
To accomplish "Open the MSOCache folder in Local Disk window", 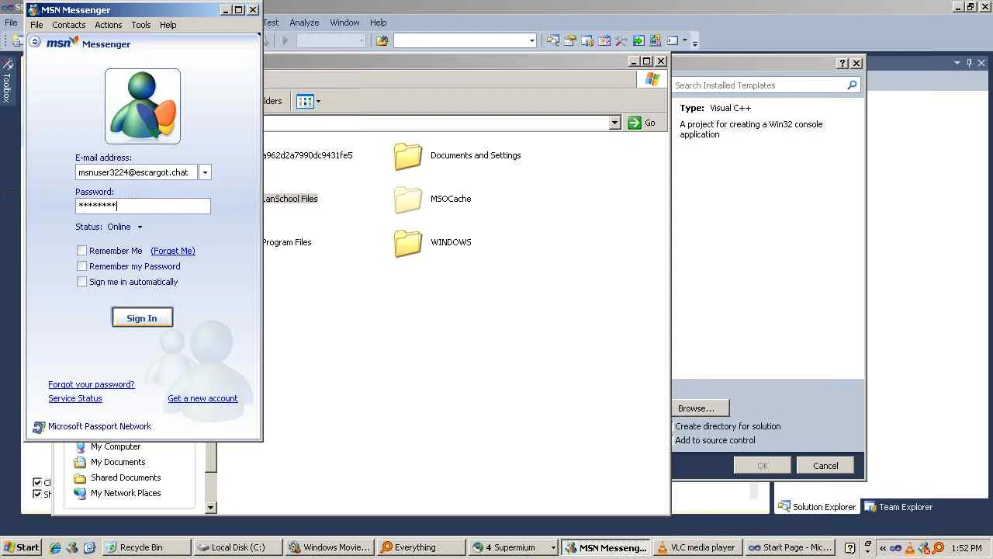I will pyautogui.click(x=408, y=200).
